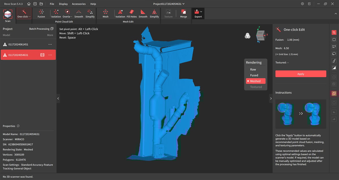Screen dimensions: 339x180
Task: Click the delete trash icon in sidebar
Action: pos(334,103)
